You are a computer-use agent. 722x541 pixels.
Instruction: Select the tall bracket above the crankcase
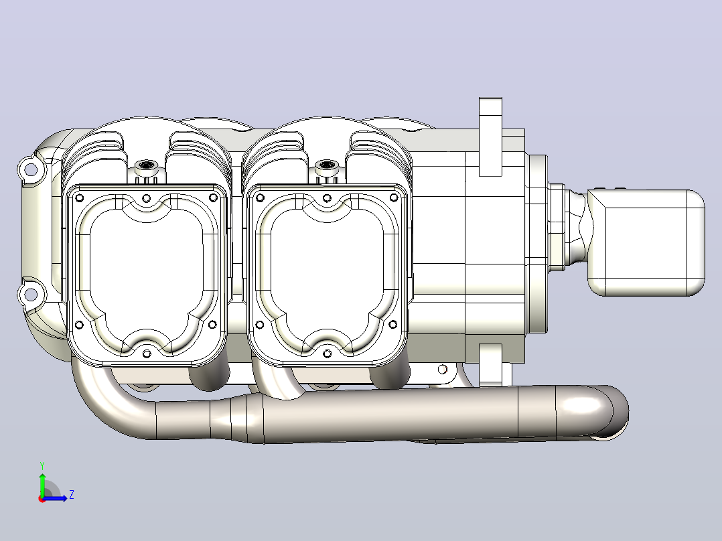[x=490, y=137]
